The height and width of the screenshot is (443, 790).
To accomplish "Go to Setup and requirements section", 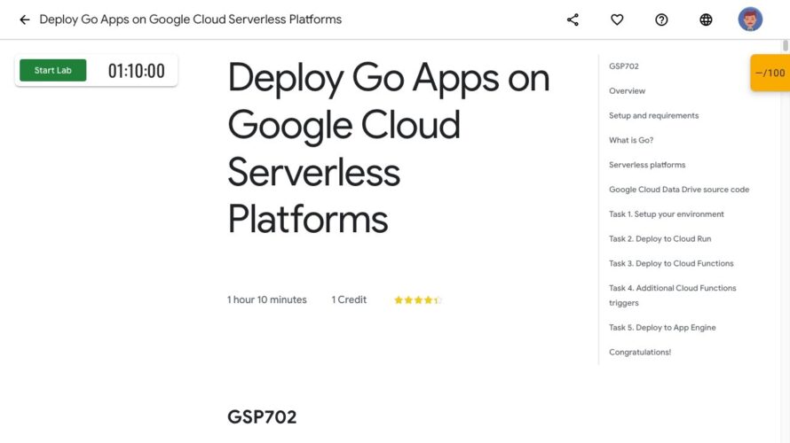I will click(x=653, y=116).
